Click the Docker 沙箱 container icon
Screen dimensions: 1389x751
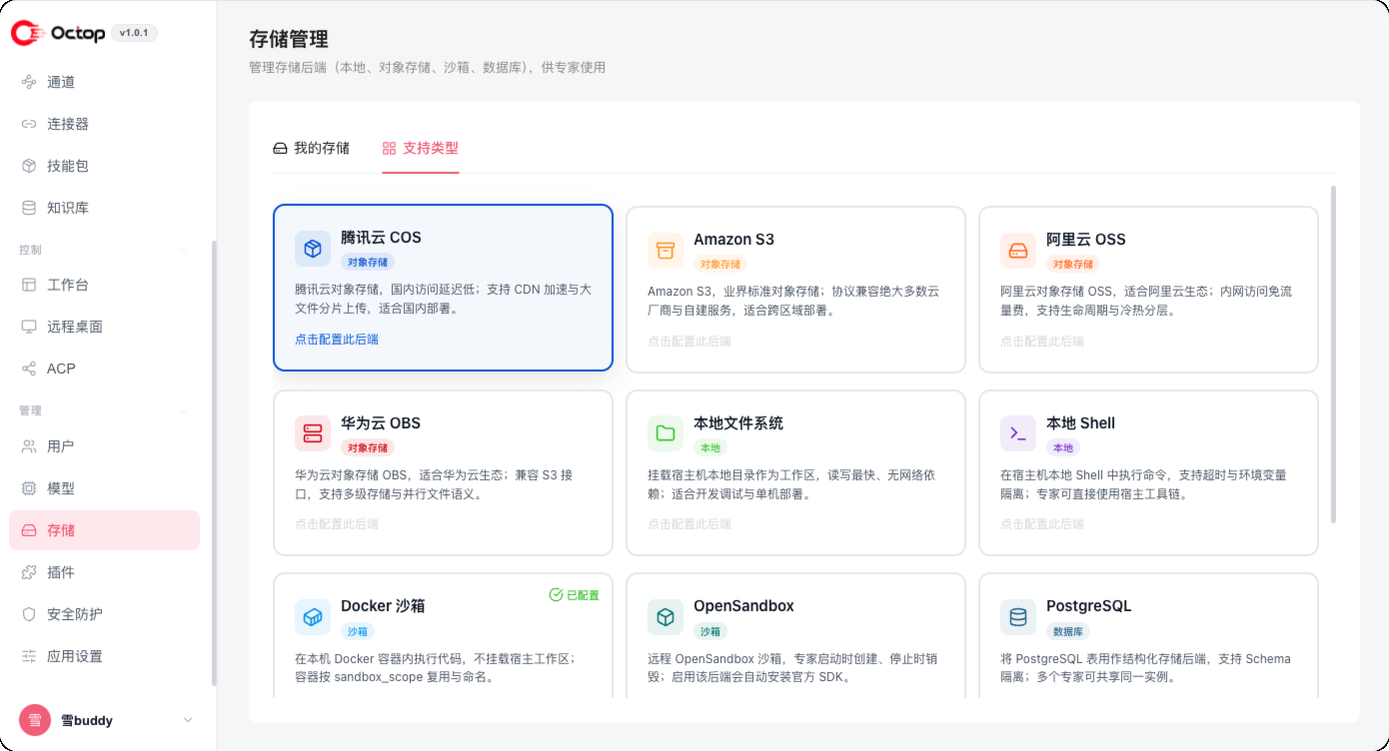click(313, 617)
